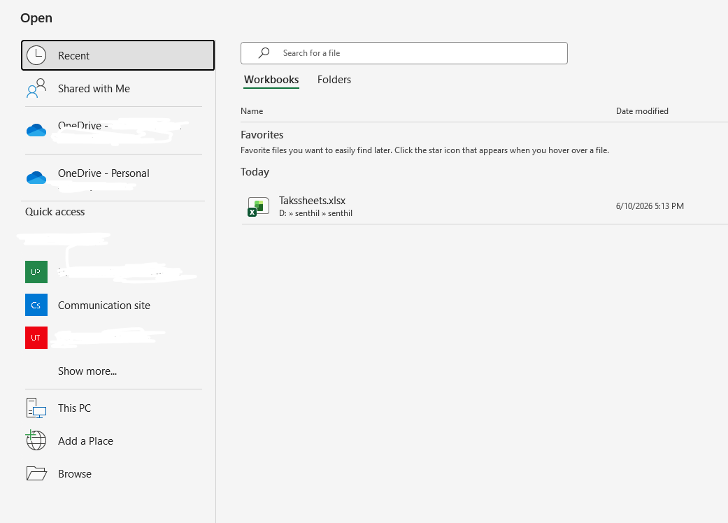Click the cloud icon beside OneDrive - Personal
This screenshot has height=523, width=728.
tap(36, 177)
